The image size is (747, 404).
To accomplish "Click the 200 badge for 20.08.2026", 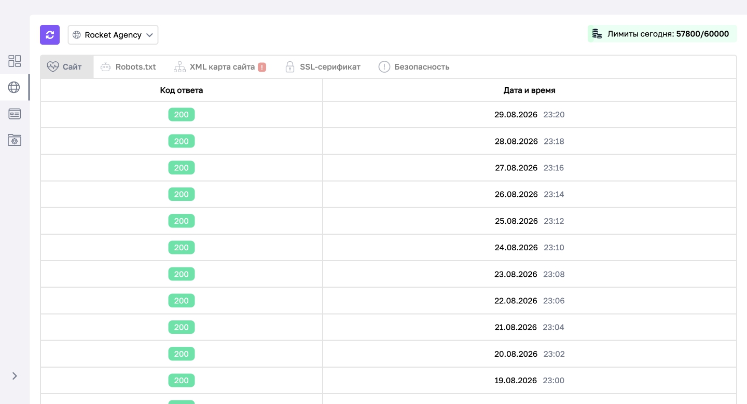I will (x=182, y=354).
